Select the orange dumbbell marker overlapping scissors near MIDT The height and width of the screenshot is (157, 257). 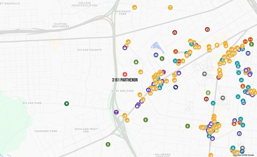click(x=179, y=61)
